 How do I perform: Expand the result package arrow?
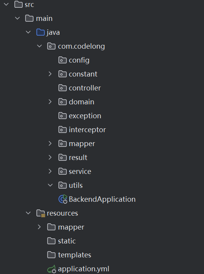[50, 157]
